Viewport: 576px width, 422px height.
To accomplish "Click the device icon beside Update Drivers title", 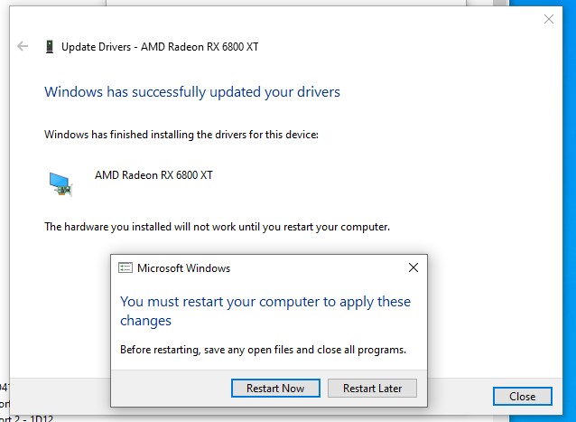I will pos(50,47).
